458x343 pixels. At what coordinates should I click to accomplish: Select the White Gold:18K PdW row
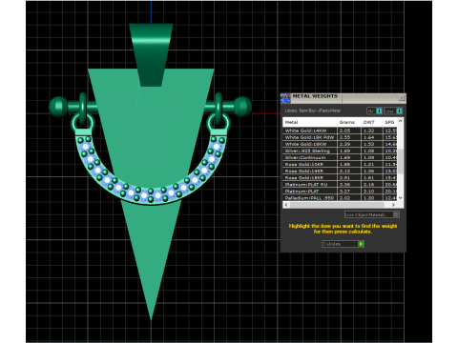pos(340,137)
